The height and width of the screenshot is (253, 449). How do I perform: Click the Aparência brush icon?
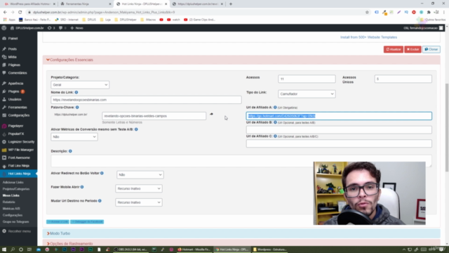click(4, 84)
